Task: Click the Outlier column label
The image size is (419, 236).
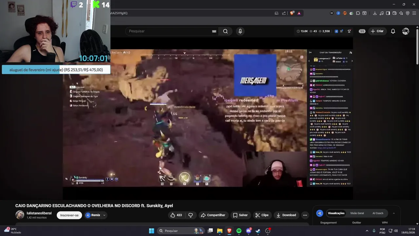Action: tap(356, 223)
